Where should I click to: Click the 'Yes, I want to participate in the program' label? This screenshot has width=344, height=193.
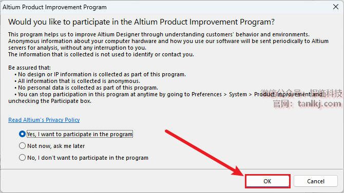(80, 134)
